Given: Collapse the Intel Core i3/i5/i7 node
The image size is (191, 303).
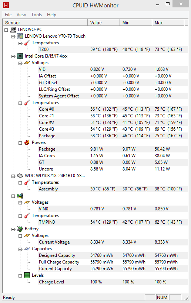Looking at the screenshot, I should (13, 56).
